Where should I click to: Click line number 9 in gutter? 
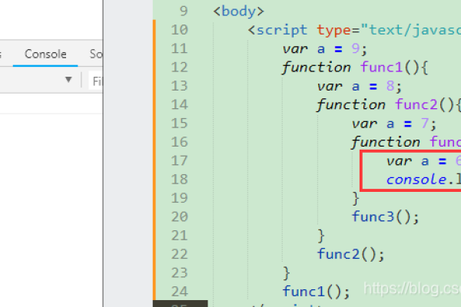181,12
